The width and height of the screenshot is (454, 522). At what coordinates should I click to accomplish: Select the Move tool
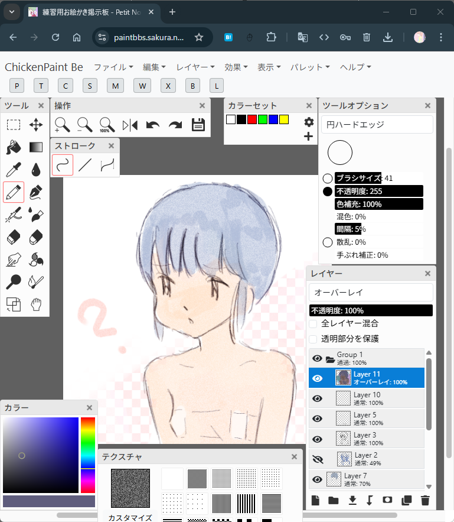36,125
